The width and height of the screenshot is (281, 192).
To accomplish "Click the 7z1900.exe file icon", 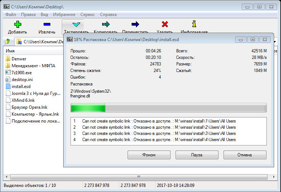I will point(8,72).
